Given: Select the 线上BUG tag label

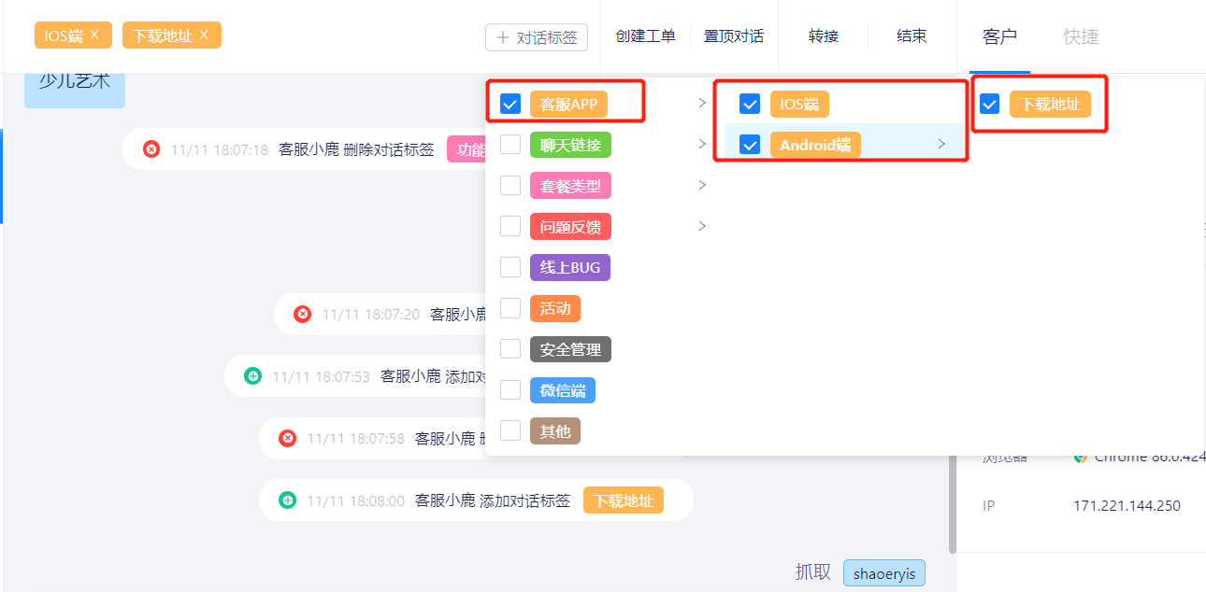Looking at the screenshot, I should [570, 267].
